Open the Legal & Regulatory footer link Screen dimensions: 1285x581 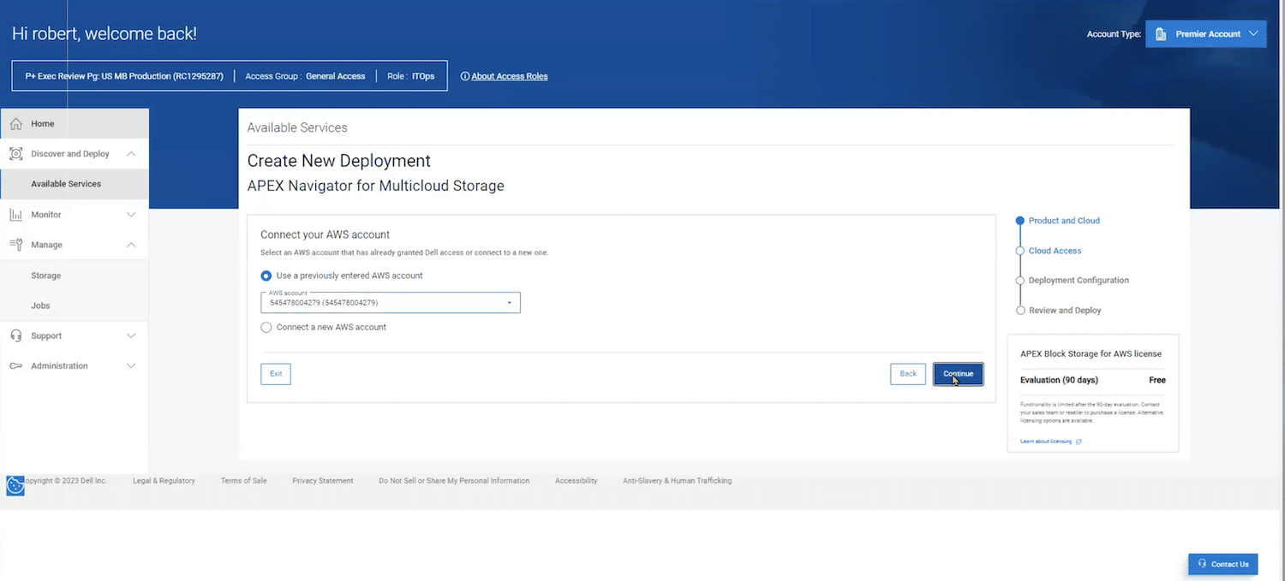point(164,481)
